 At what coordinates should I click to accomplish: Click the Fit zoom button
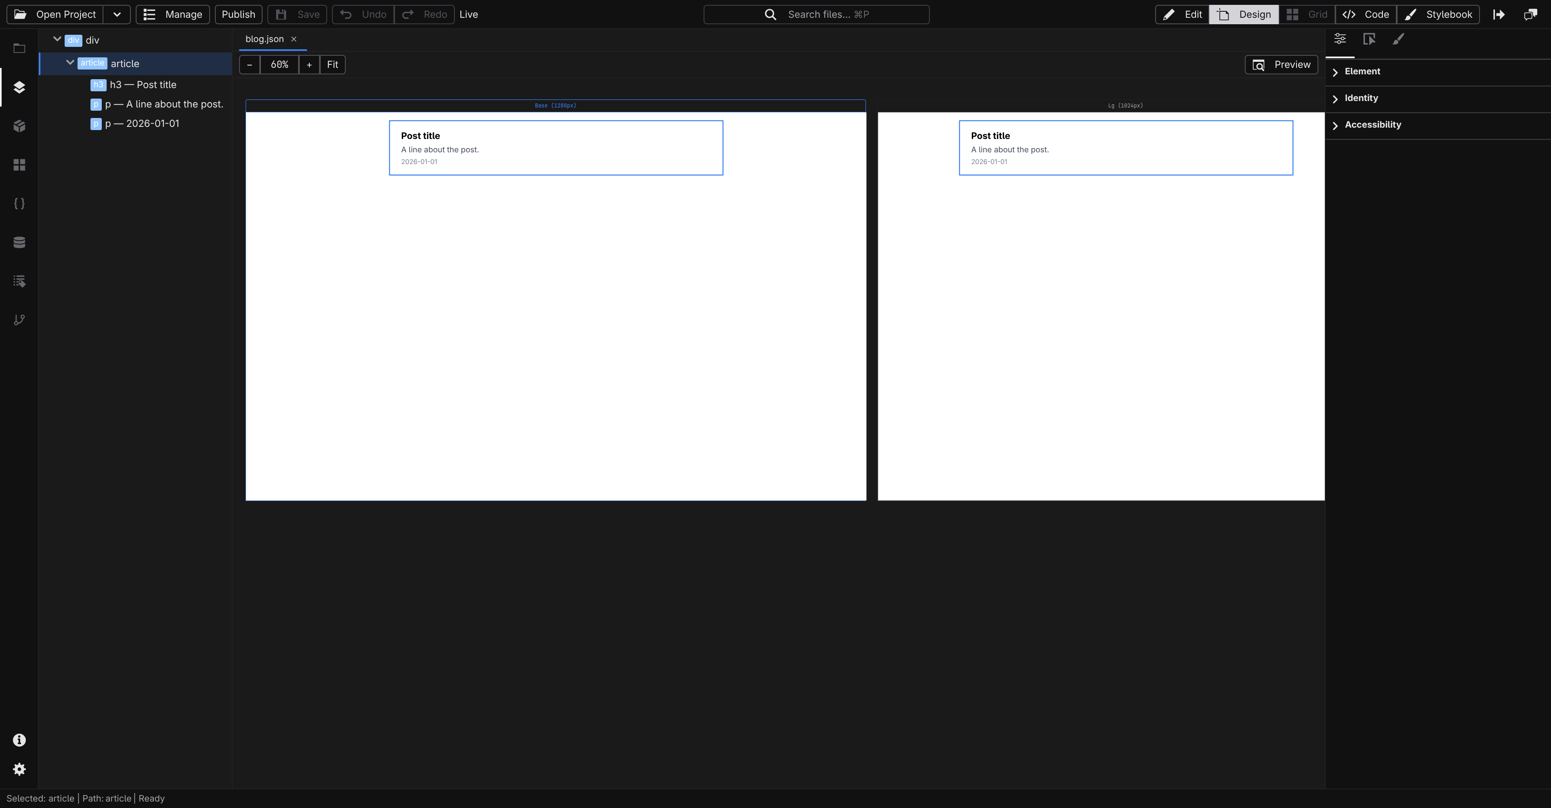(332, 64)
